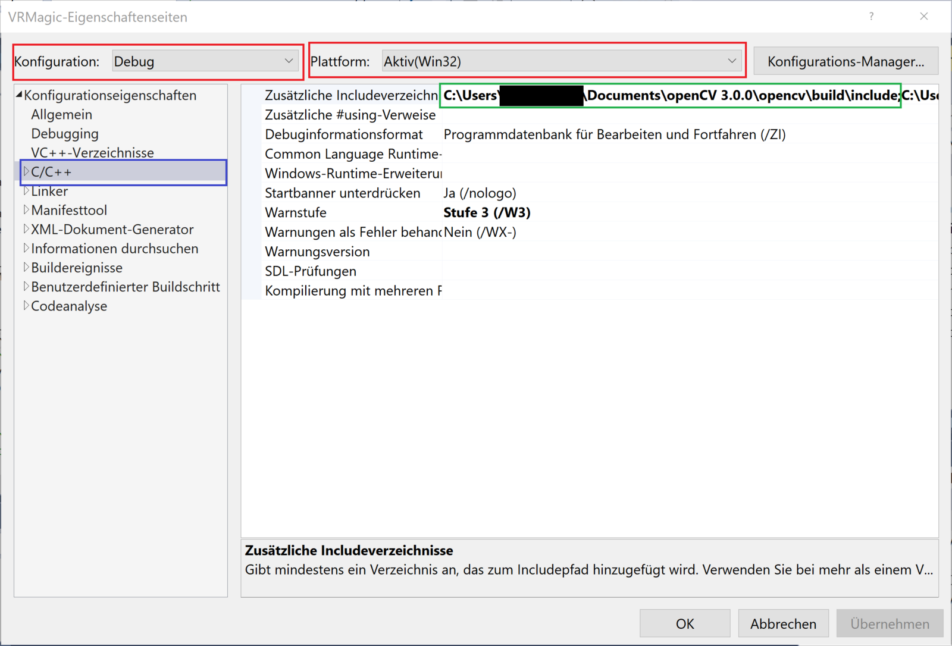
Task: Collapse the Konfigurationseigenschaften tree node
Action: point(19,95)
